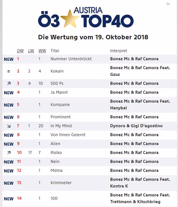Click the small Ö3 credit in corner

(168, 4)
